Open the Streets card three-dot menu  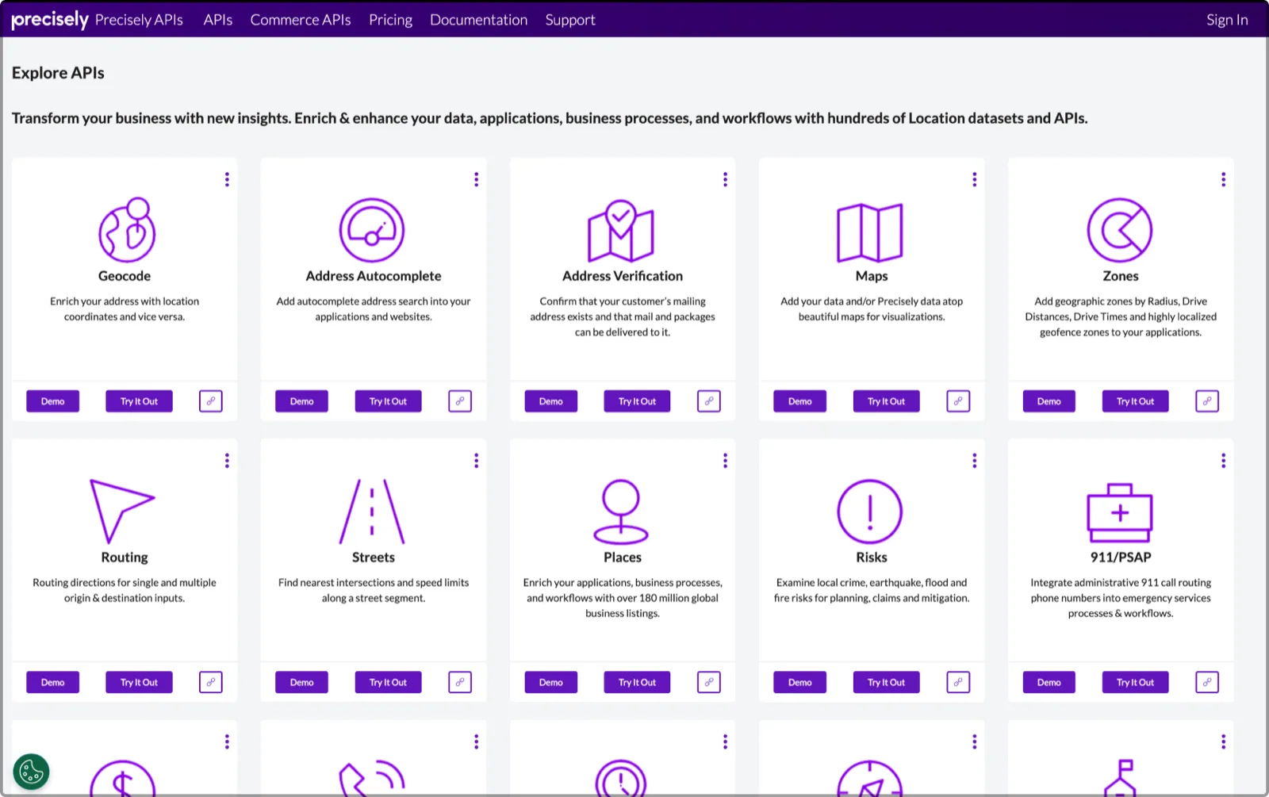[476, 461]
